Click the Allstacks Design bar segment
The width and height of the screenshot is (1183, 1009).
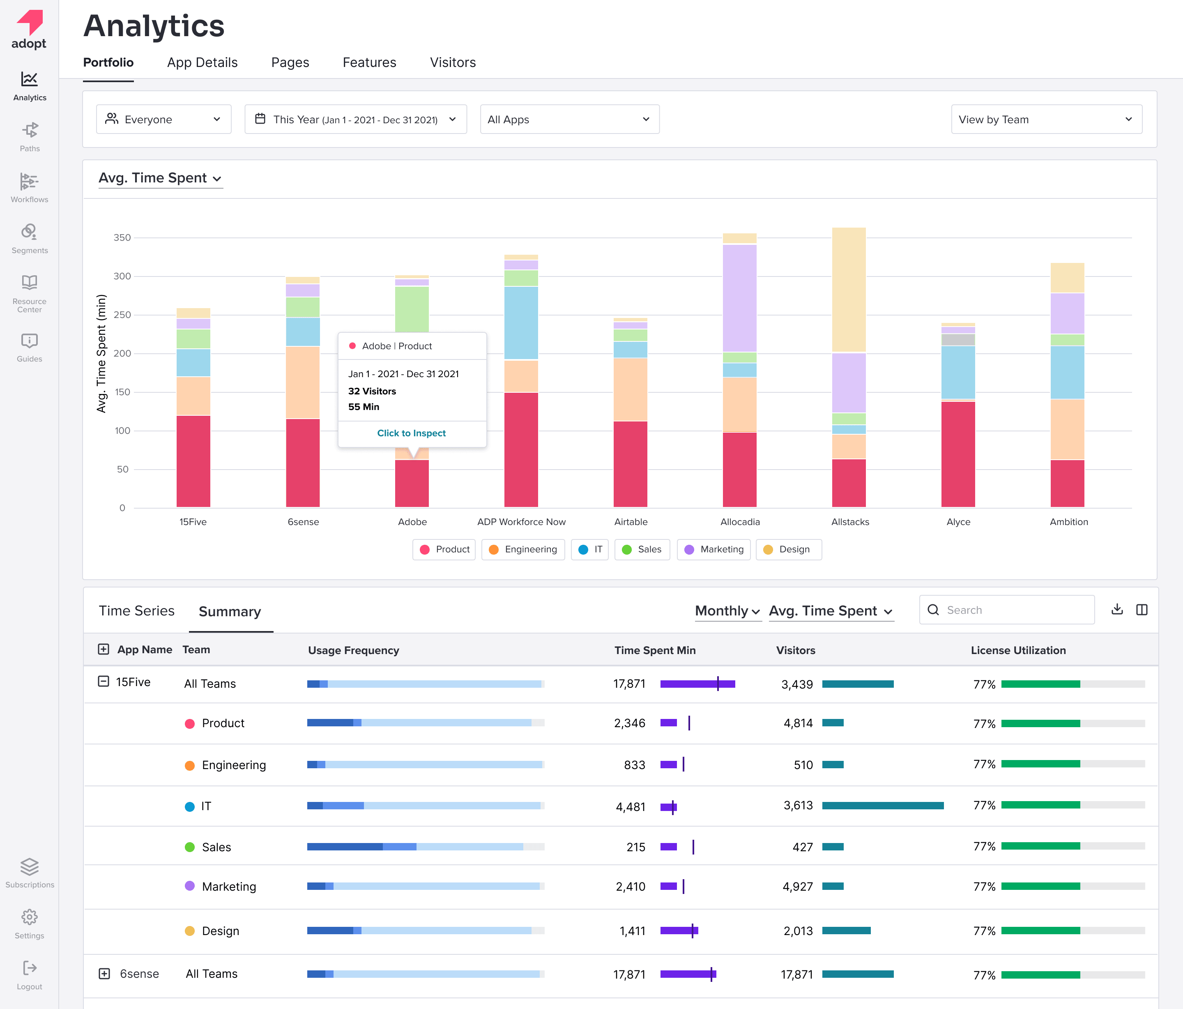tap(848, 290)
